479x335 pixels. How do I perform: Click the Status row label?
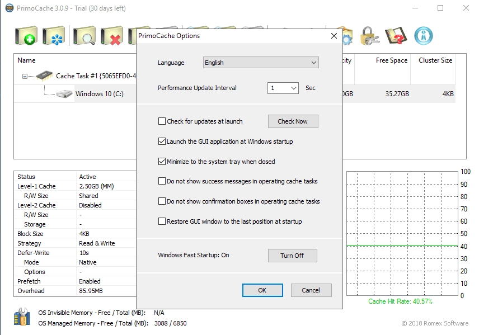tap(26, 177)
